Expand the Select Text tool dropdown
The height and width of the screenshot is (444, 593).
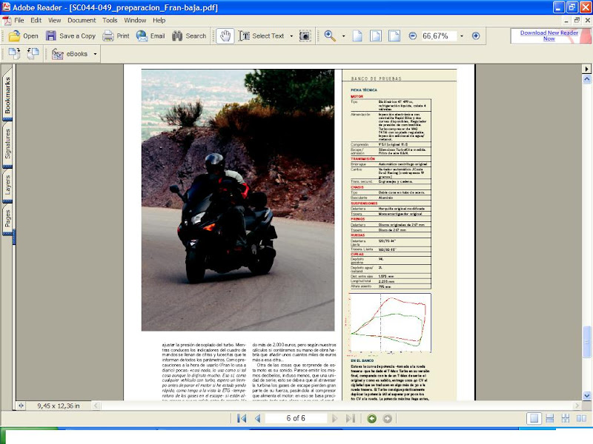click(x=291, y=36)
